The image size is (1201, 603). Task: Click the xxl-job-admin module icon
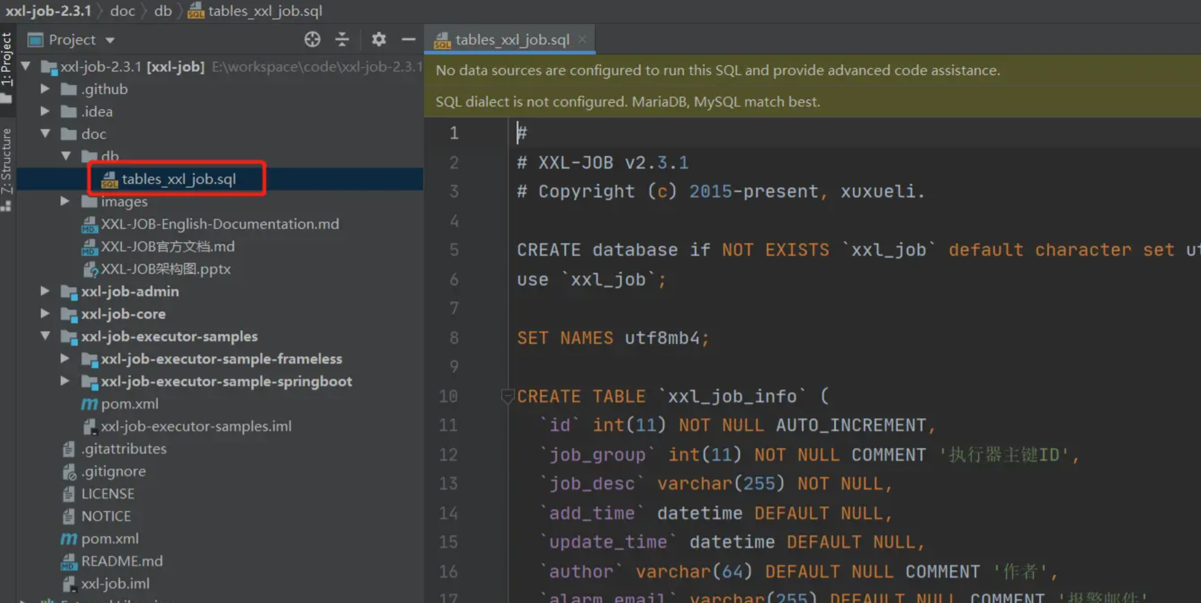(69, 292)
